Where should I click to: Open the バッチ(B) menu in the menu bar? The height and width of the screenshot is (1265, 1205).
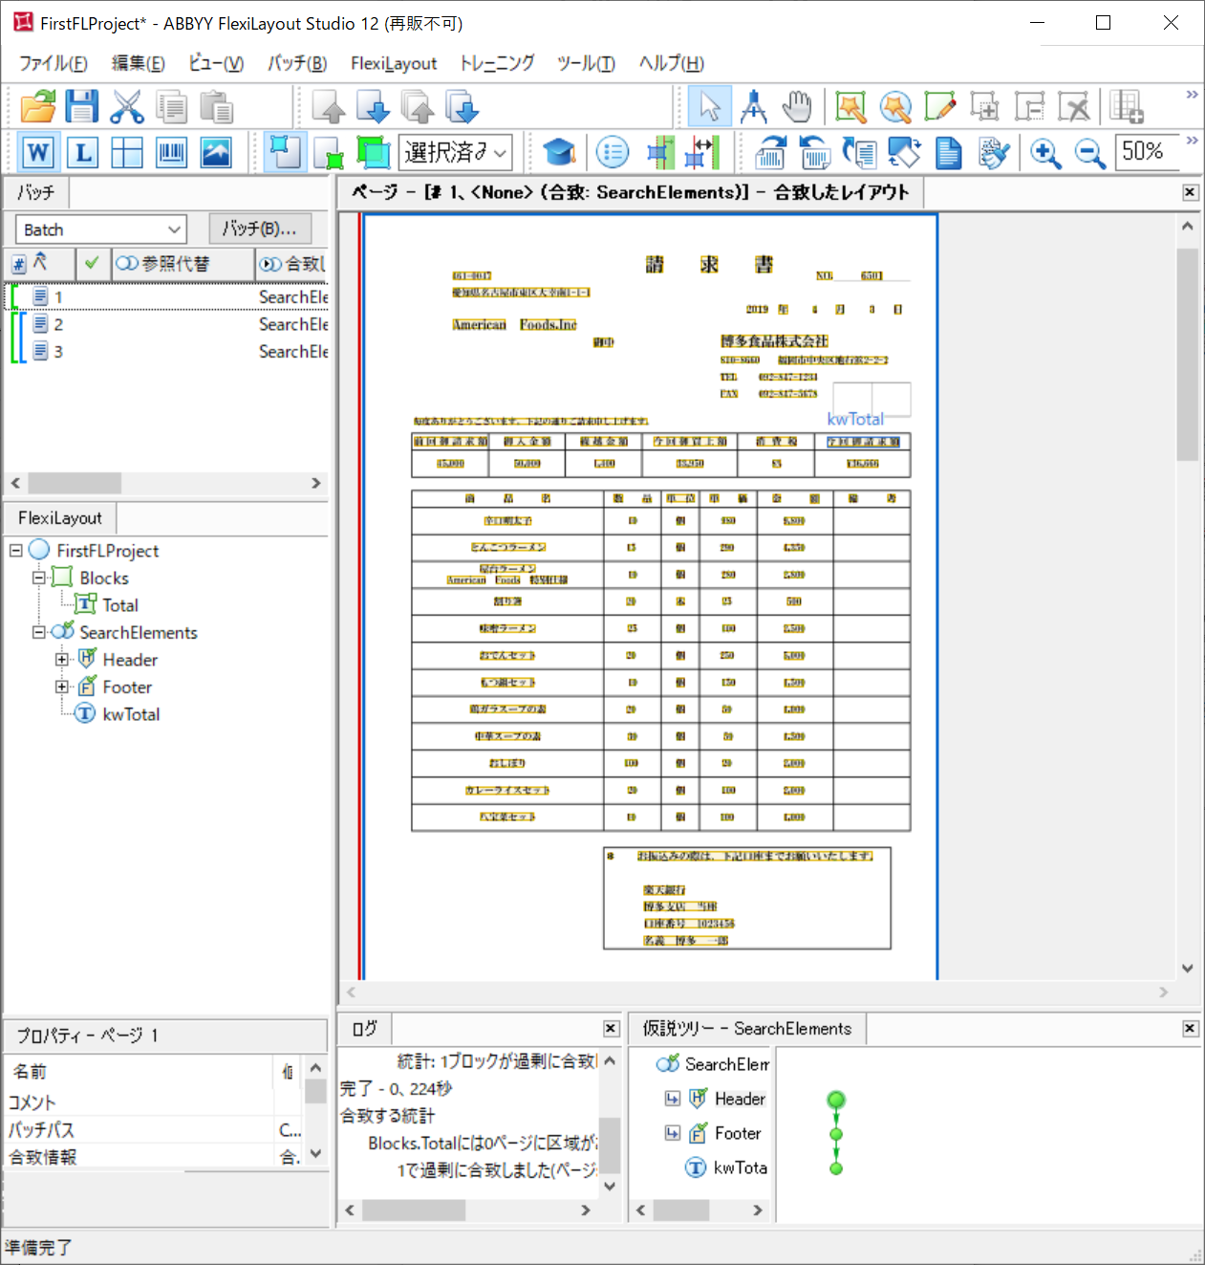coord(297,63)
